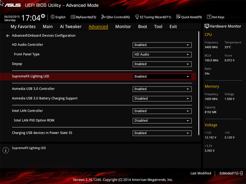Click the CPU temperature value 33°C
Screen dimensions: 246x184
(x=228, y=47)
